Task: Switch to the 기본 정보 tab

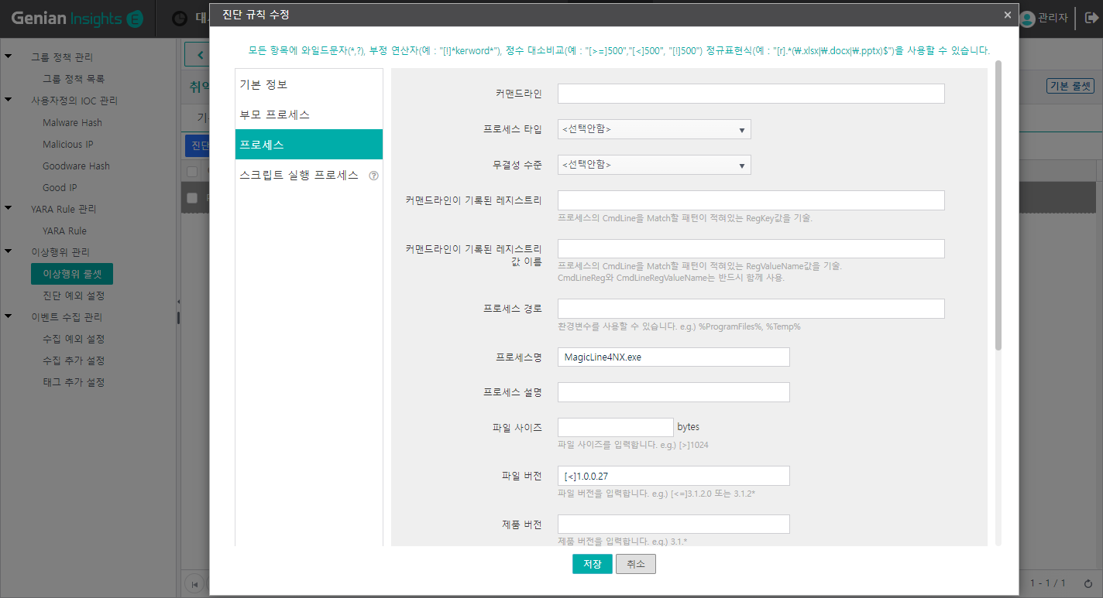Action: tap(308, 84)
